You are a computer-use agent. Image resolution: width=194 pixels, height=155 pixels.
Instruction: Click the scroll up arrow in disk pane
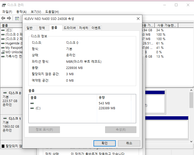(191, 90)
